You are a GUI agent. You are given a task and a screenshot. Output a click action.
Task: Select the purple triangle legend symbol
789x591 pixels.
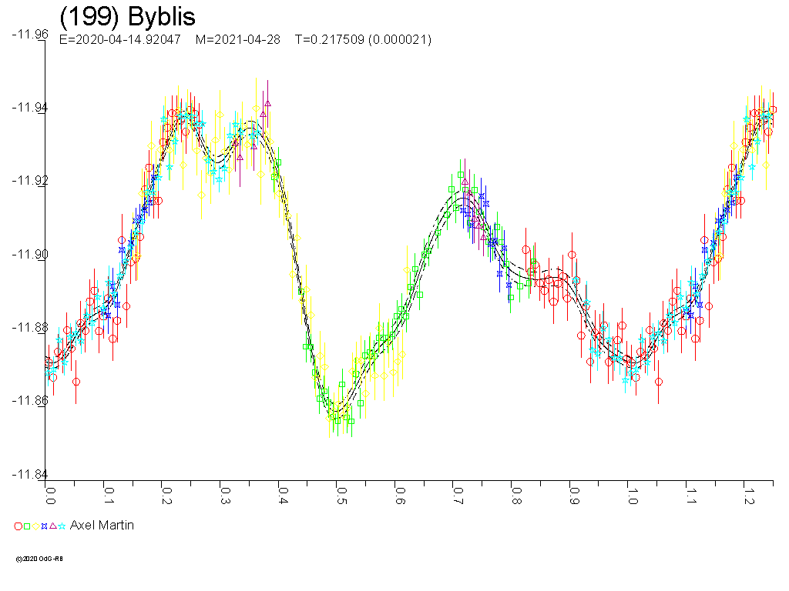pyautogui.click(x=52, y=526)
